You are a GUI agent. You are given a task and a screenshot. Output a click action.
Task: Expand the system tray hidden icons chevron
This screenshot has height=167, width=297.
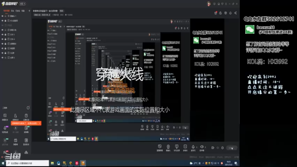pyautogui.click(x=203, y=163)
